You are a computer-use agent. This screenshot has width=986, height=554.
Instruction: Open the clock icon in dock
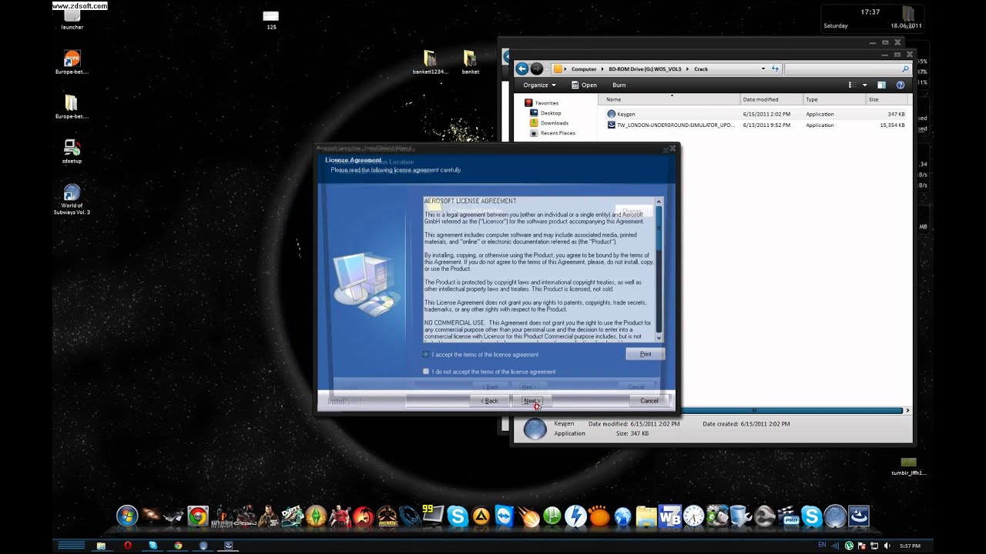(693, 516)
